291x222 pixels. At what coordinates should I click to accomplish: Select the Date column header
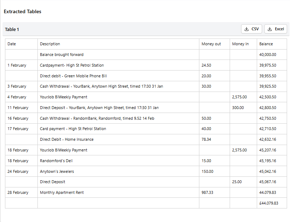(12, 44)
